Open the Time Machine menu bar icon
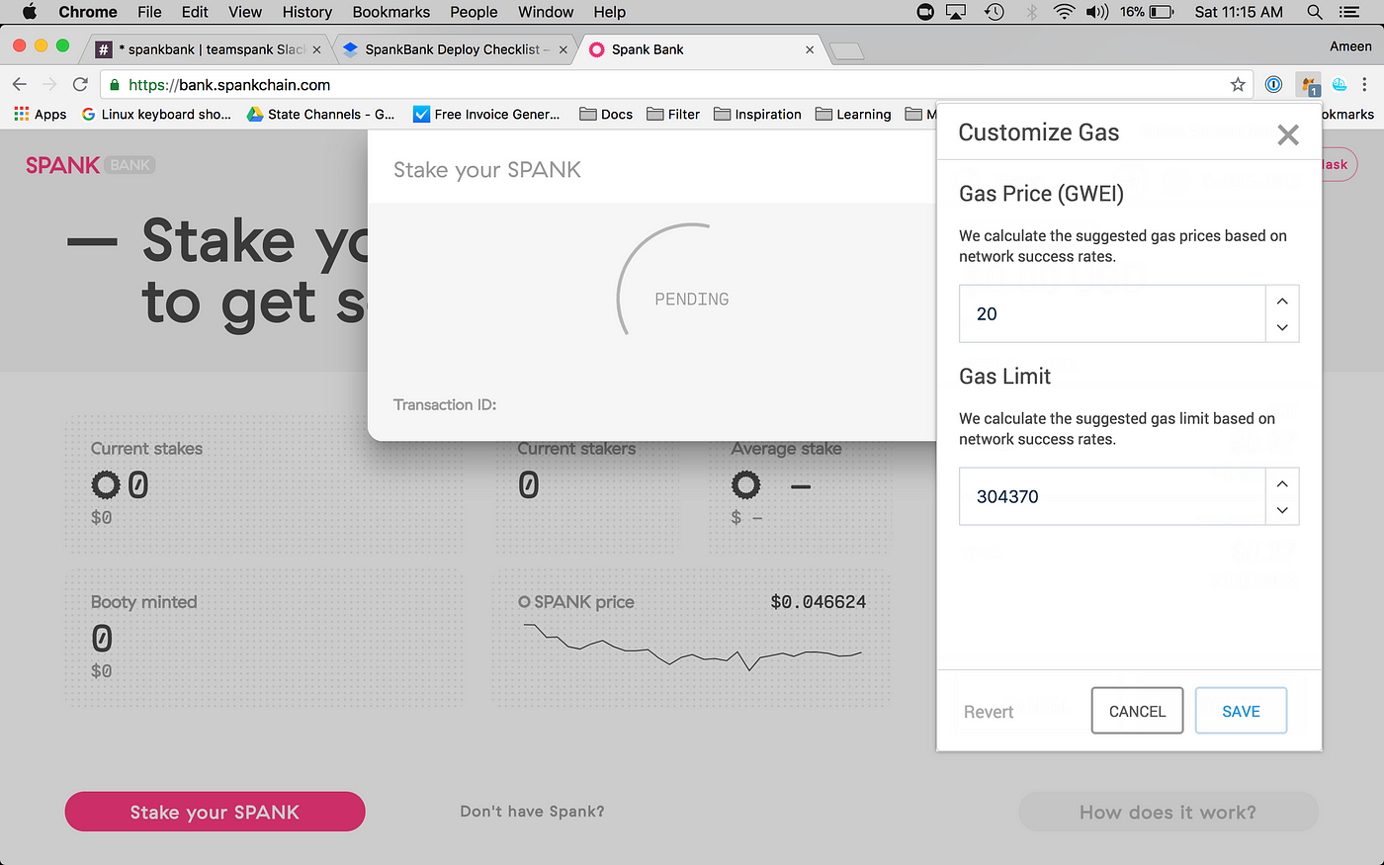Image resolution: width=1384 pixels, height=865 pixels. pos(995,12)
